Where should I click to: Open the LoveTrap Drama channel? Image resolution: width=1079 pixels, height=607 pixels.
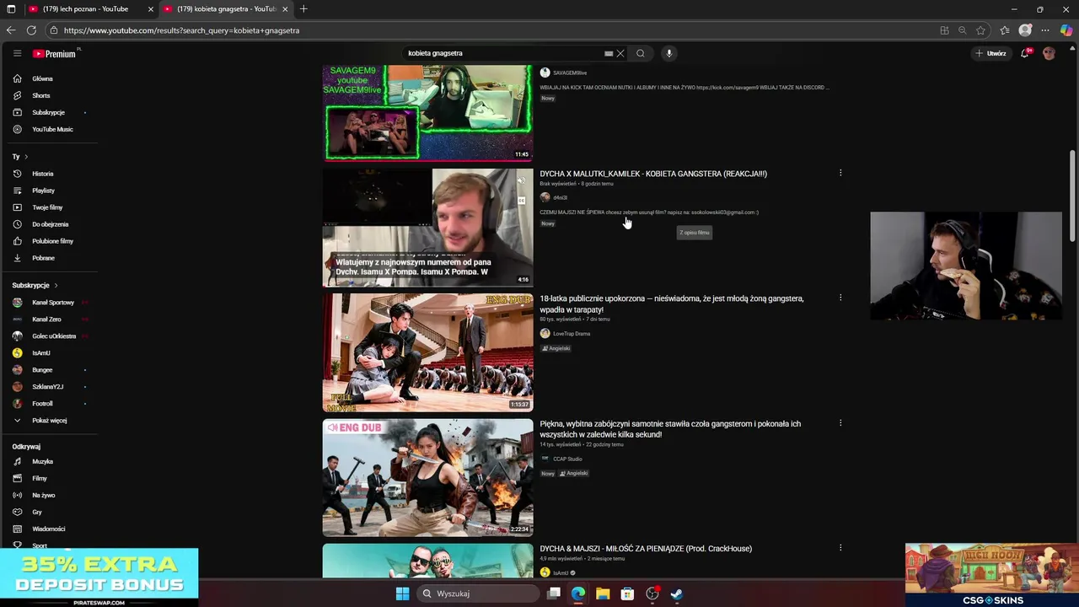click(x=572, y=334)
